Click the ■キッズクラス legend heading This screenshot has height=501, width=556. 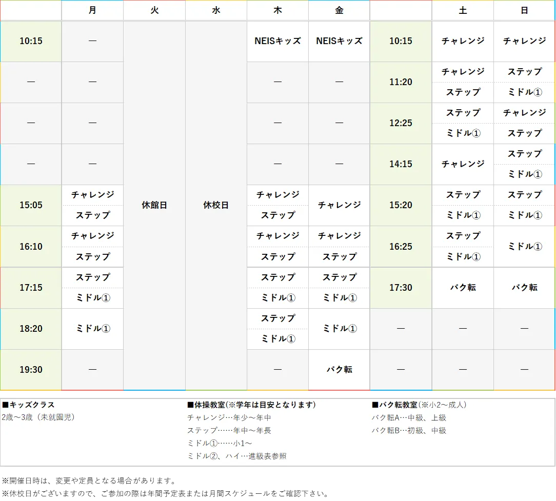[28, 405]
